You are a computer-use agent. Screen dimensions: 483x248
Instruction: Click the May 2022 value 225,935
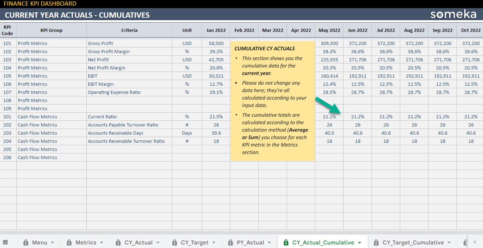click(x=329, y=60)
